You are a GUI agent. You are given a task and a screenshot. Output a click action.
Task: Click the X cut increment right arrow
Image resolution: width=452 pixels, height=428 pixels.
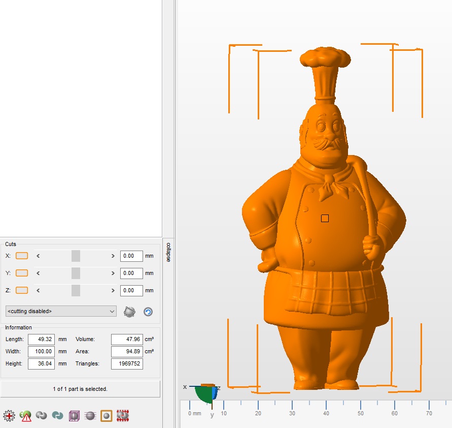tap(113, 256)
